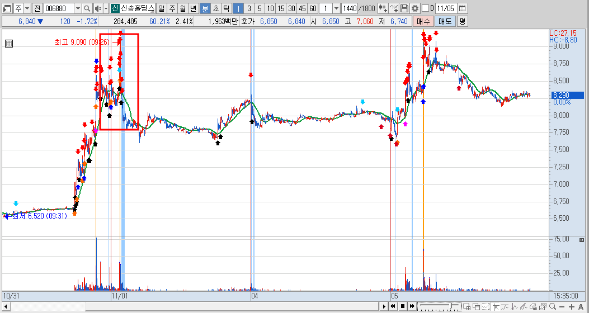This screenshot has width=589, height=313.
Task: Adjust the chart replay speed slider
Action: (440, 307)
